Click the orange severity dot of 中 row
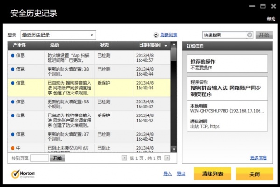280x187 pixels. (13, 148)
